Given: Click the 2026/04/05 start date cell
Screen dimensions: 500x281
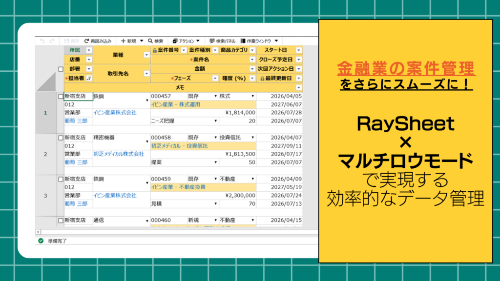Looking at the screenshot, I should coord(280,96).
